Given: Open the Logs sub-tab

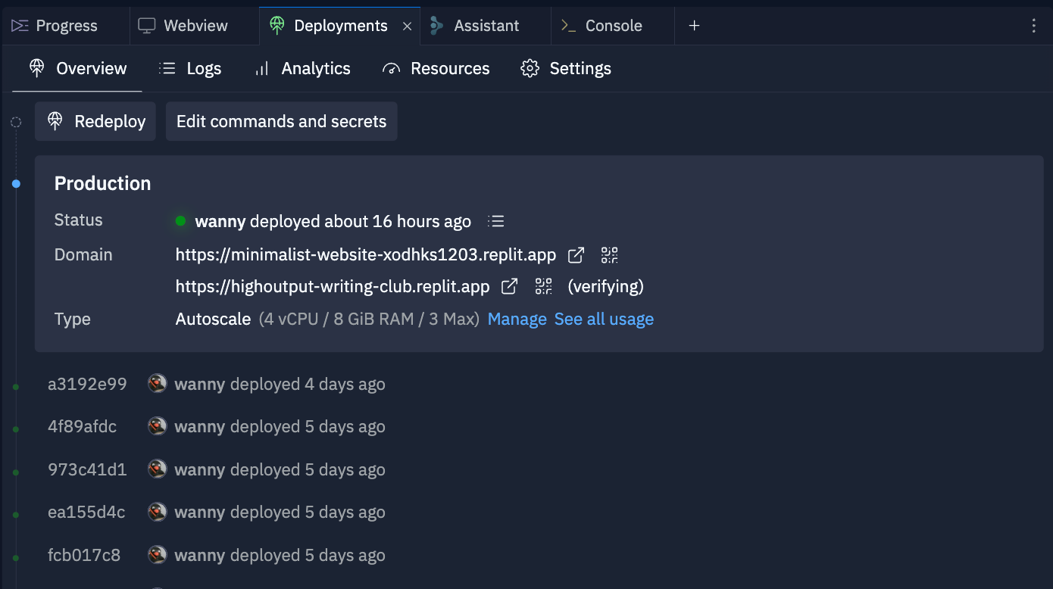Looking at the screenshot, I should pyautogui.click(x=190, y=69).
